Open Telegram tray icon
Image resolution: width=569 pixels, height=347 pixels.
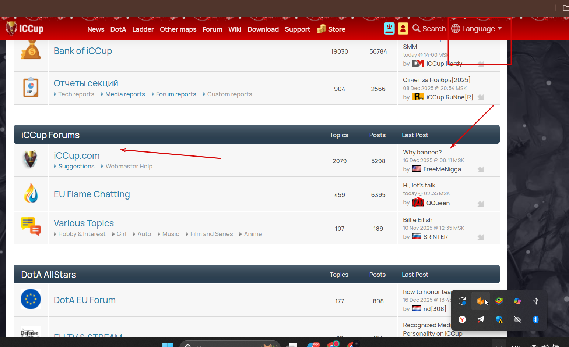point(481,319)
